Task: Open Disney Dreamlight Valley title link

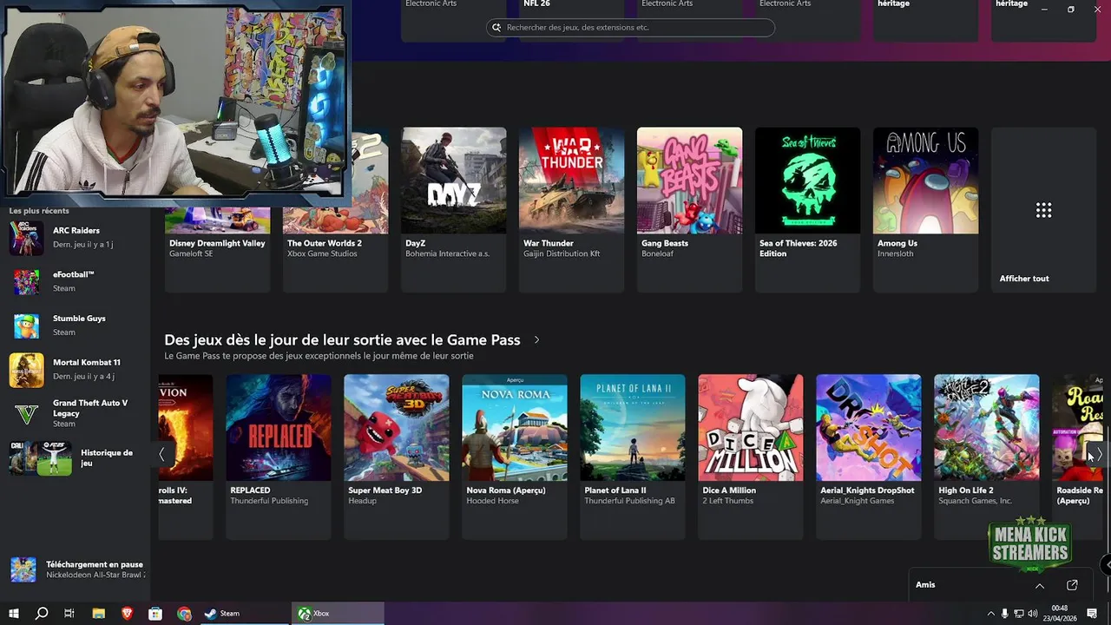Action: [217, 243]
